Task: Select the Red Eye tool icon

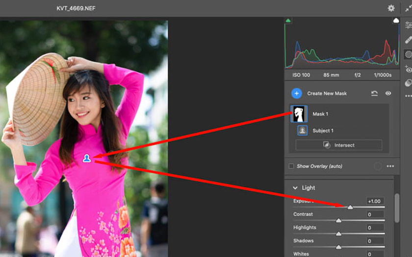Action: pos(408,69)
